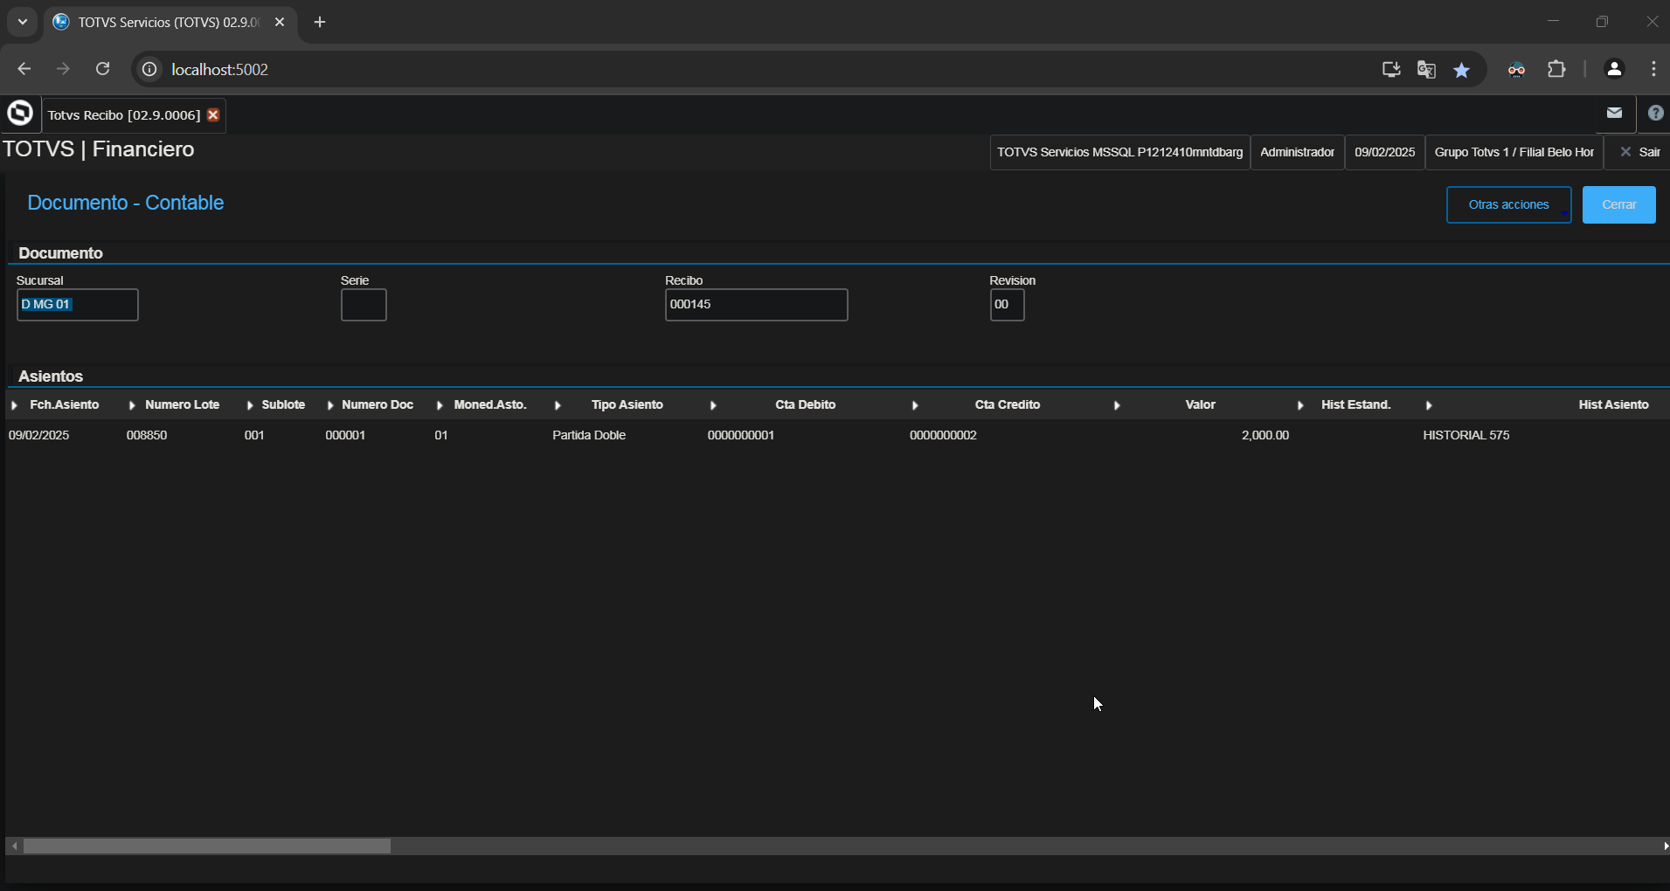Click the Sair exit button
This screenshot has height=891, width=1670.
pos(1638,152)
